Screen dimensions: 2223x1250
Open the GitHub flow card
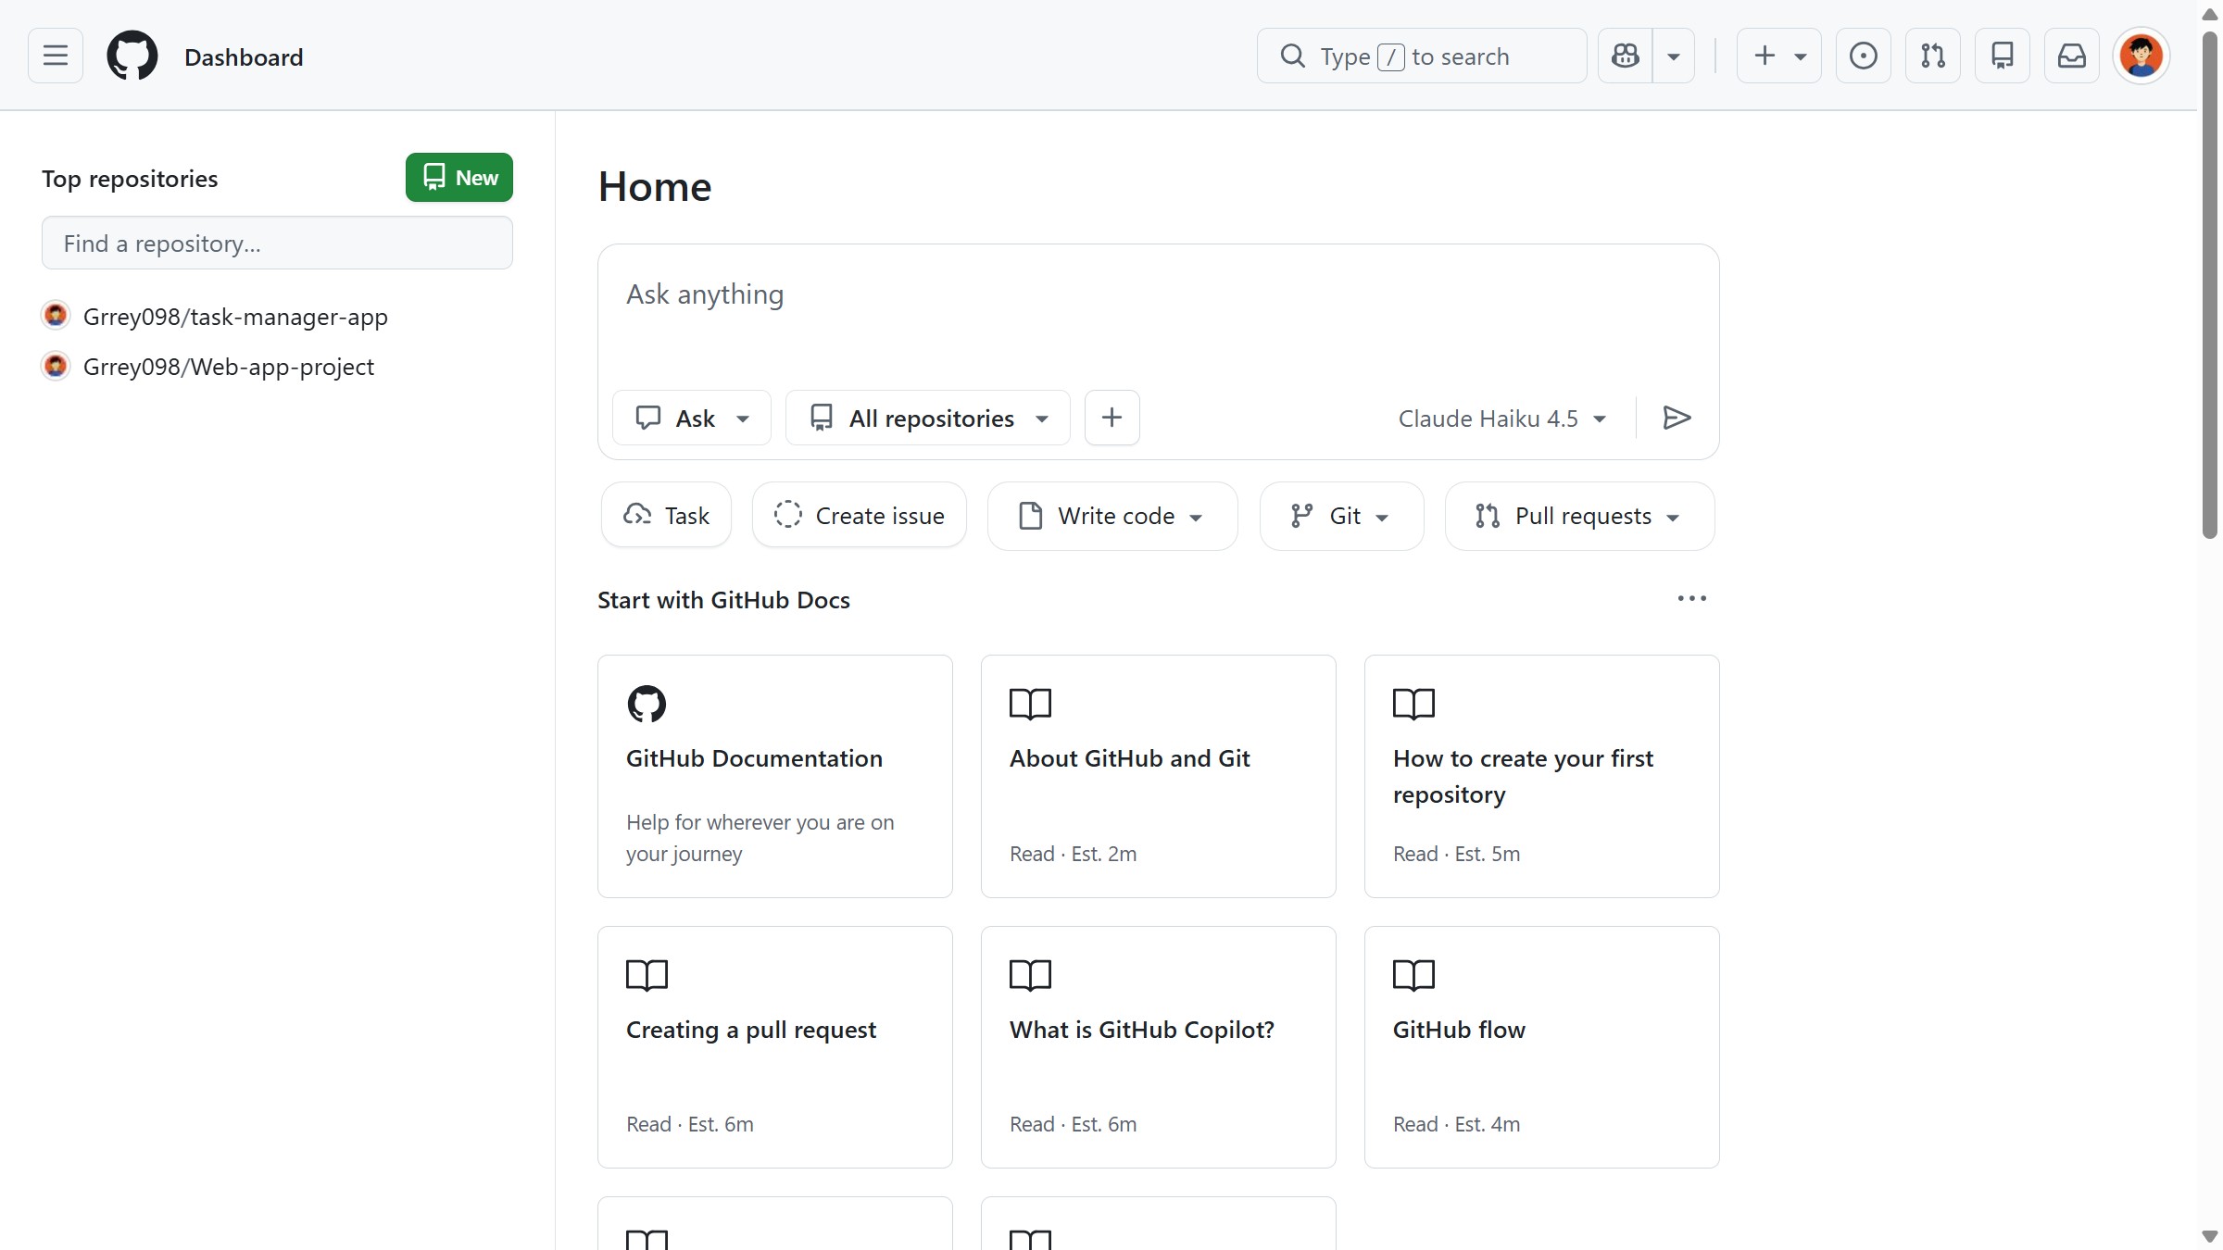pos(1542,1047)
